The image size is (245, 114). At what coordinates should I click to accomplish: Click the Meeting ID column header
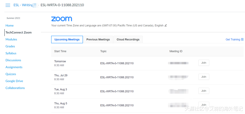click(176, 51)
